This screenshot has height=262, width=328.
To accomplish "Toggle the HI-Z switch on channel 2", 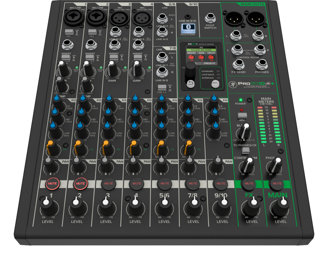I will [x=92, y=32].
